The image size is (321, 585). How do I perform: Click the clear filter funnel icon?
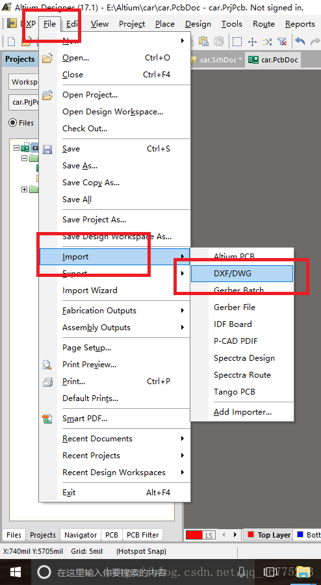pyautogui.click(x=282, y=42)
